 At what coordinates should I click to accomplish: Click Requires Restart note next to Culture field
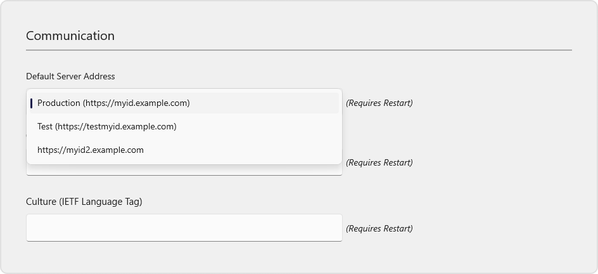pyautogui.click(x=379, y=228)
